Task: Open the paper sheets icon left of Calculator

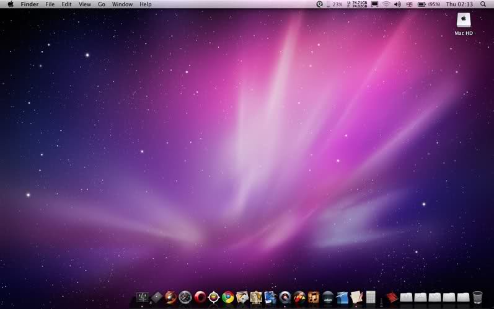Action: (x=356, y=297)
